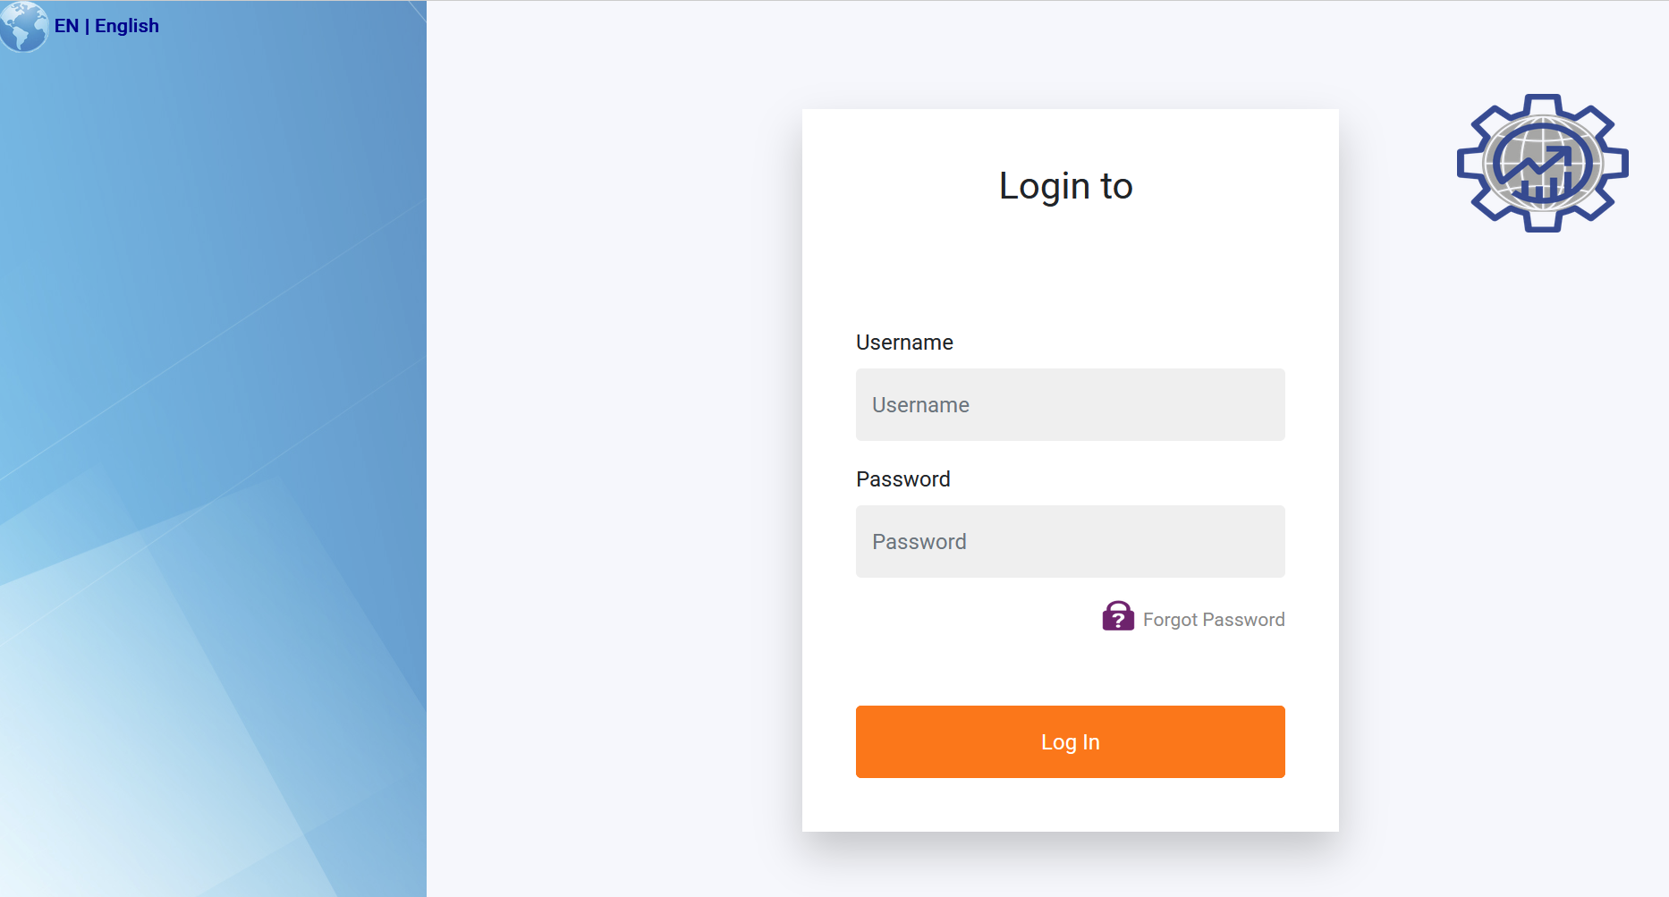The image size is (1669, 897).
Task: Click the "Username" placeholder text
Action: point(920,405)
